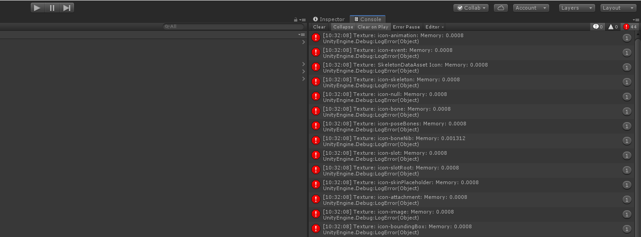Open the Console panel options menu icon
This screenshot has height=237, width=641.
(636, 20)
